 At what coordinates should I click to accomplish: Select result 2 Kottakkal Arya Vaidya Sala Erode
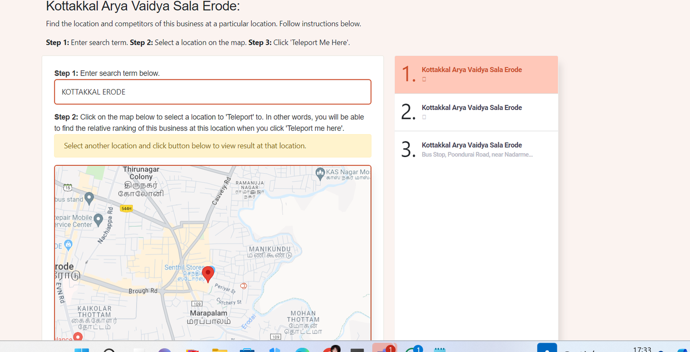(x=476, y=112)
